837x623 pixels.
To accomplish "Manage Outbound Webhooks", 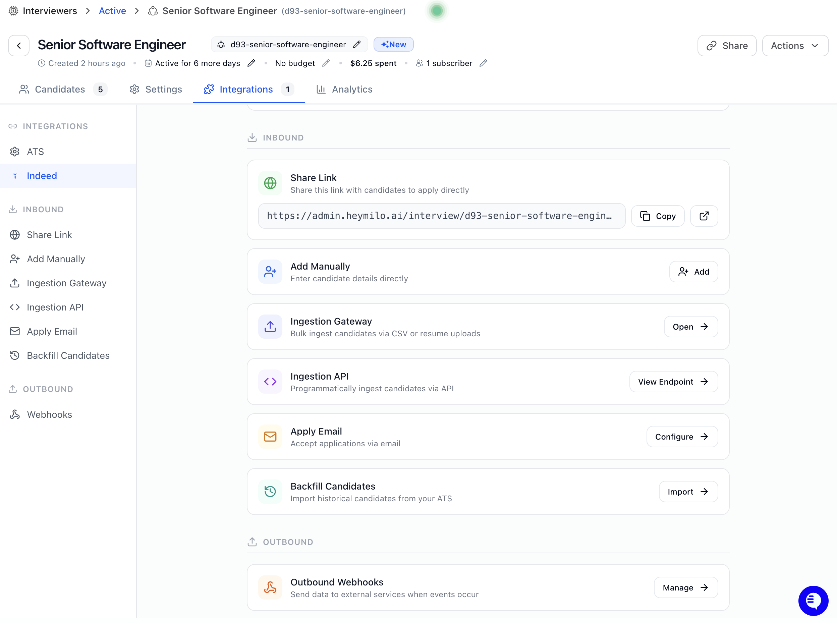I will click(685, 587).
